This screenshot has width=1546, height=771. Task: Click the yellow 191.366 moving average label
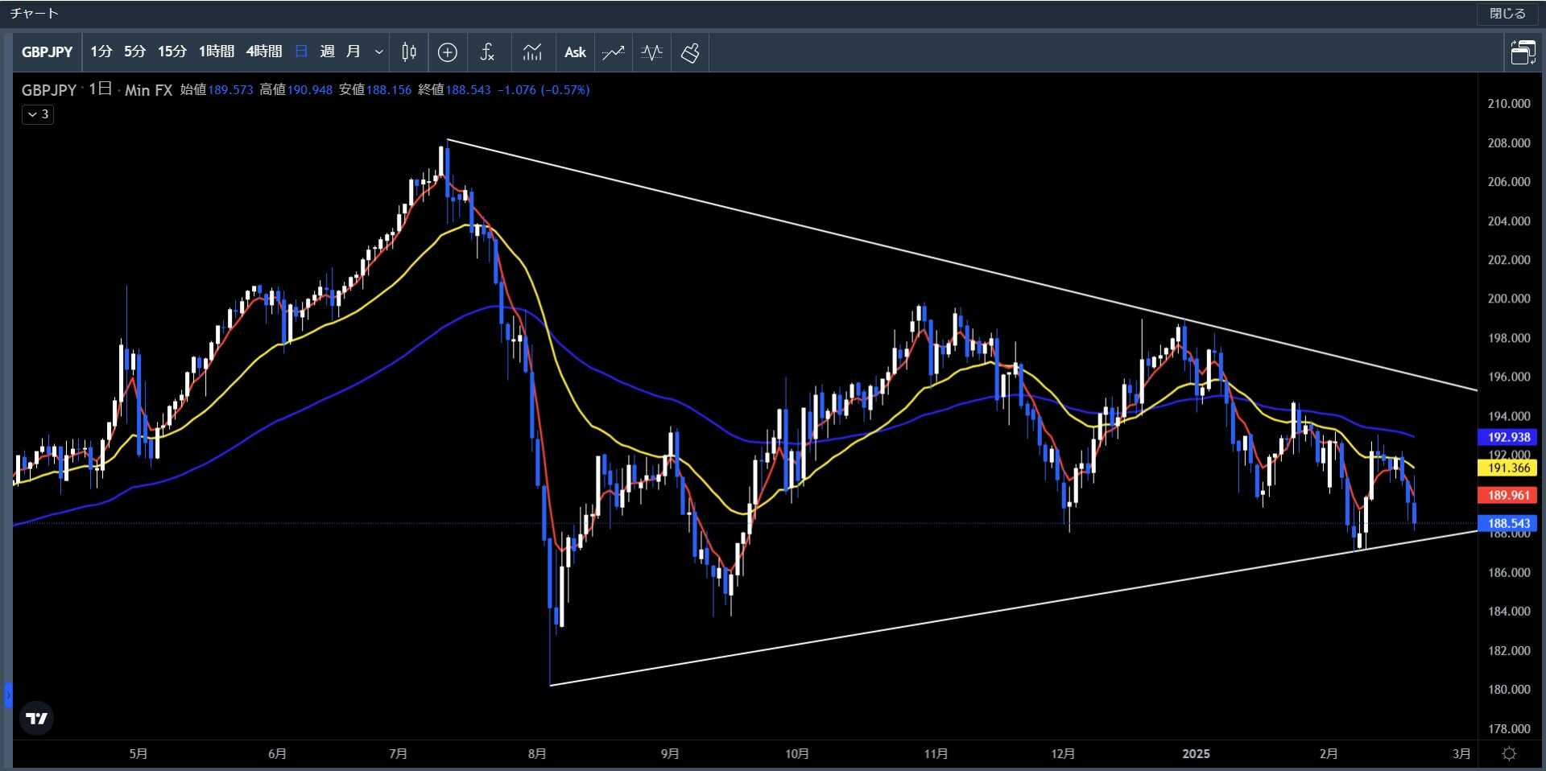(1508, 468)
